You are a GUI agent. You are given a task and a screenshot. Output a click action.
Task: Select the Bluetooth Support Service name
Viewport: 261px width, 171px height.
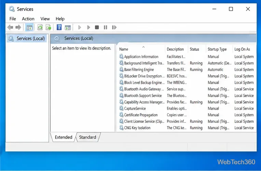[x=143, y=96]
